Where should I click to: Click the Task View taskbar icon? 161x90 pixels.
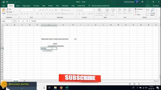[x=49, y=88]
